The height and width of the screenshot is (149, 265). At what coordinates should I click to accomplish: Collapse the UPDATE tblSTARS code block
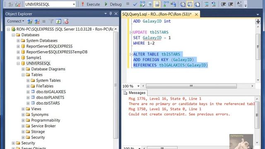tap(131, 32)
